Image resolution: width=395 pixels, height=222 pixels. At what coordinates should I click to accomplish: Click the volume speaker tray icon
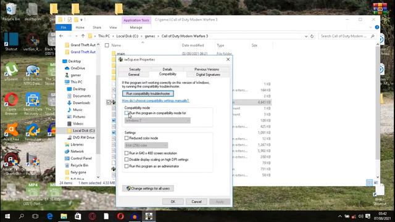pyautogui.click(x=360, y=216)
